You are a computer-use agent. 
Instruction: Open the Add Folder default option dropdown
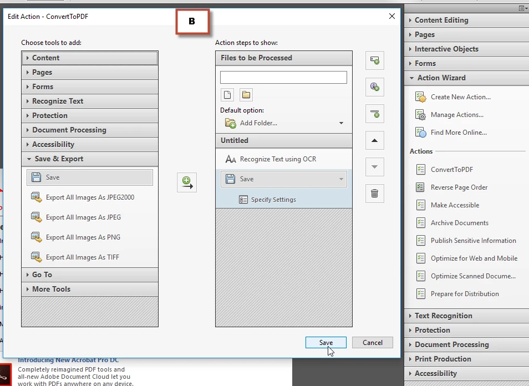click(x=341, y=123)
